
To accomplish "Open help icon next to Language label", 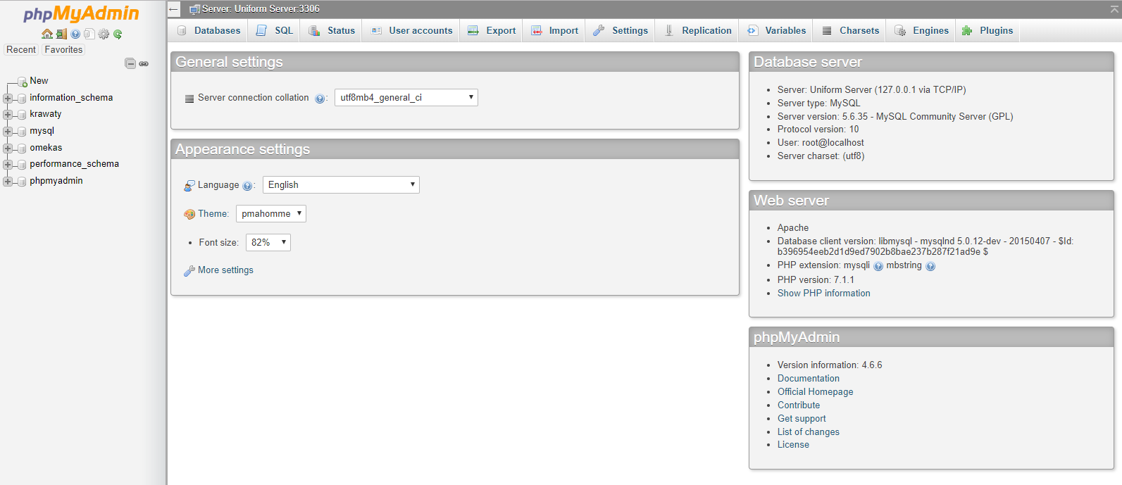I will [x=247, y=186].
